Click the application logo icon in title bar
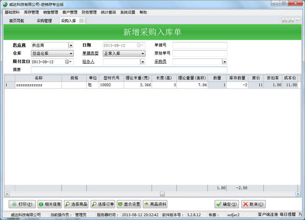This screenshot has height=220, width=305. [5, 4]
